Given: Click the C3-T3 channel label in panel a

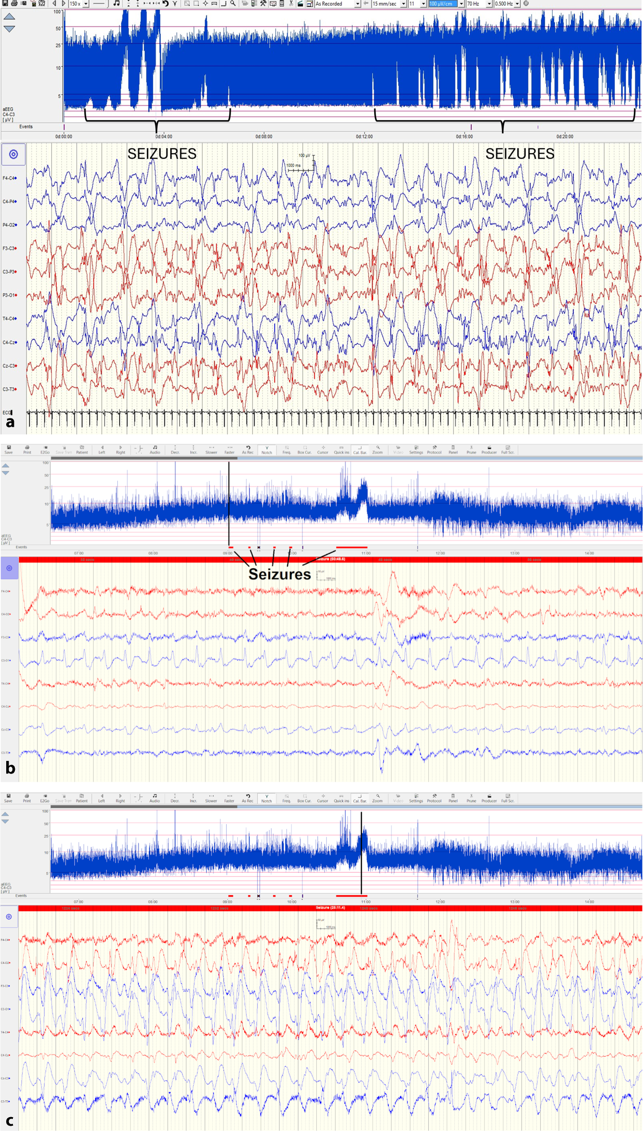Looking at the screenshot, I should click(x=10, y=389).
